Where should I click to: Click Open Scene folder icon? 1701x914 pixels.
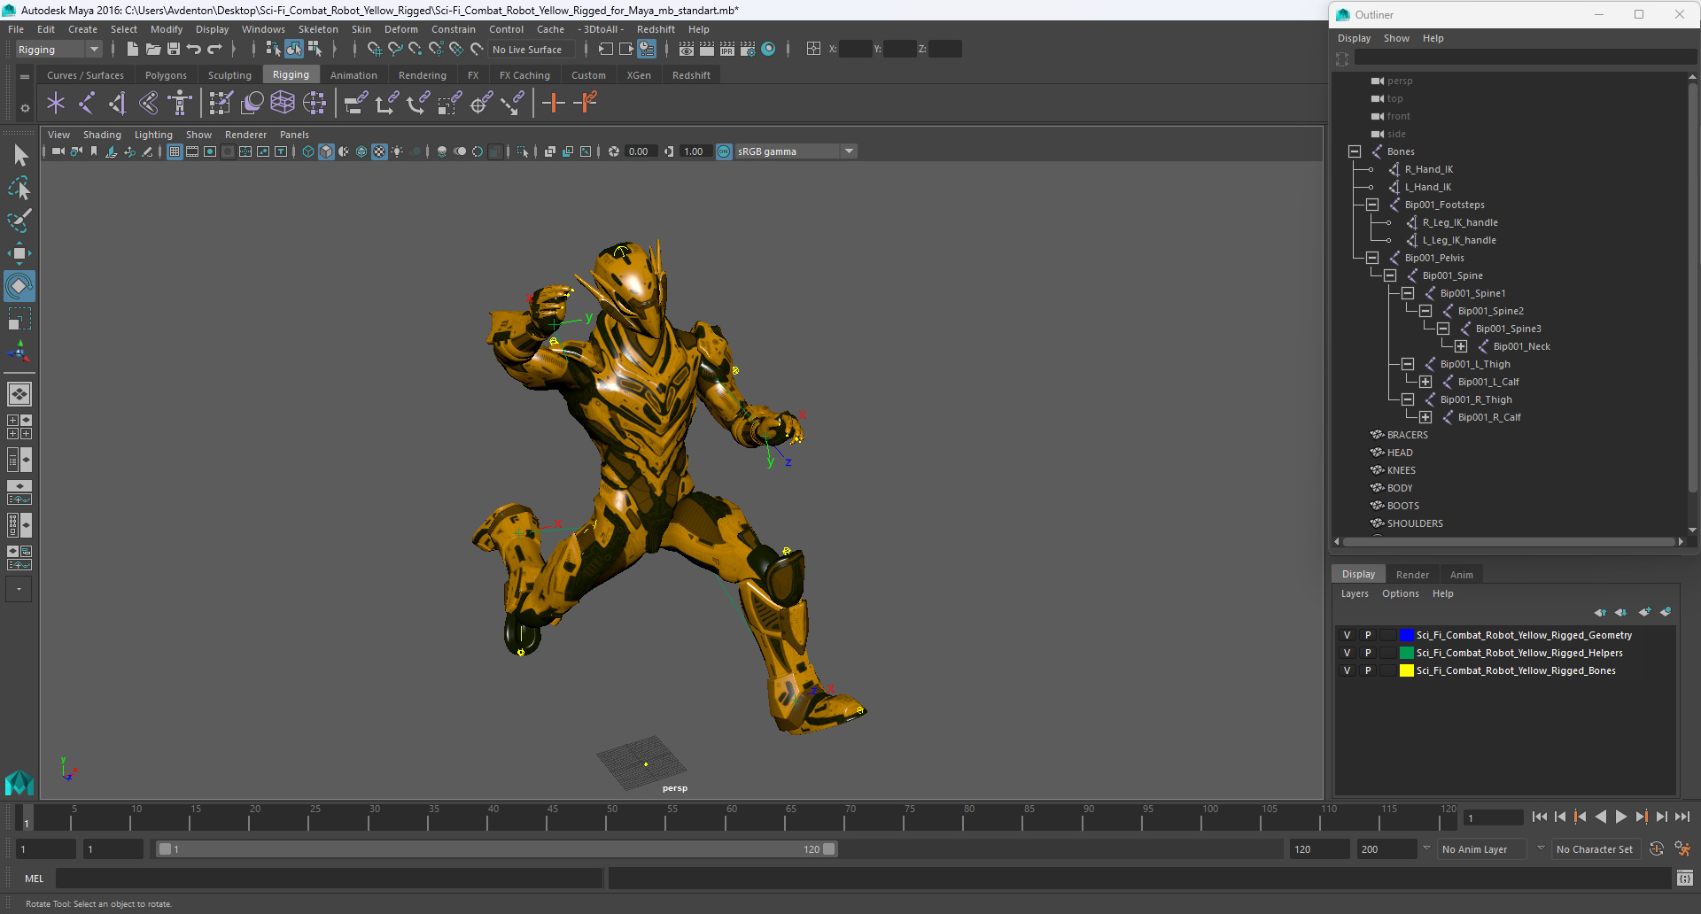tap(152, 50)
